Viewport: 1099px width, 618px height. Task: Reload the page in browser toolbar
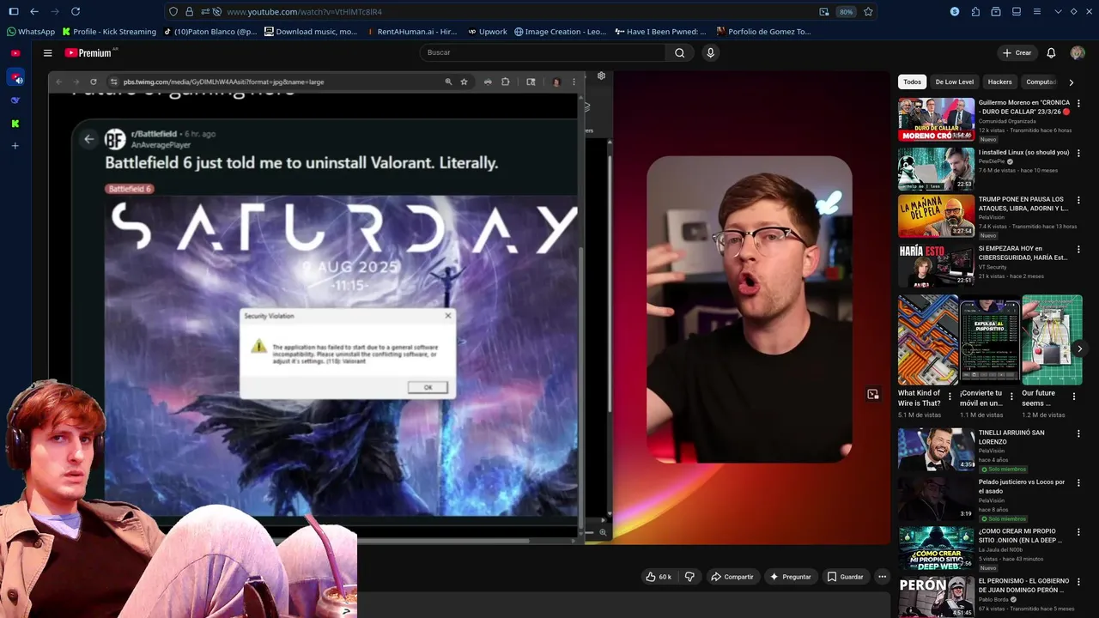tap(76, 12)
